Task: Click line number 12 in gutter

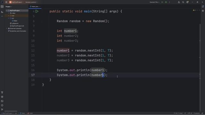Action: click(33, 50)
